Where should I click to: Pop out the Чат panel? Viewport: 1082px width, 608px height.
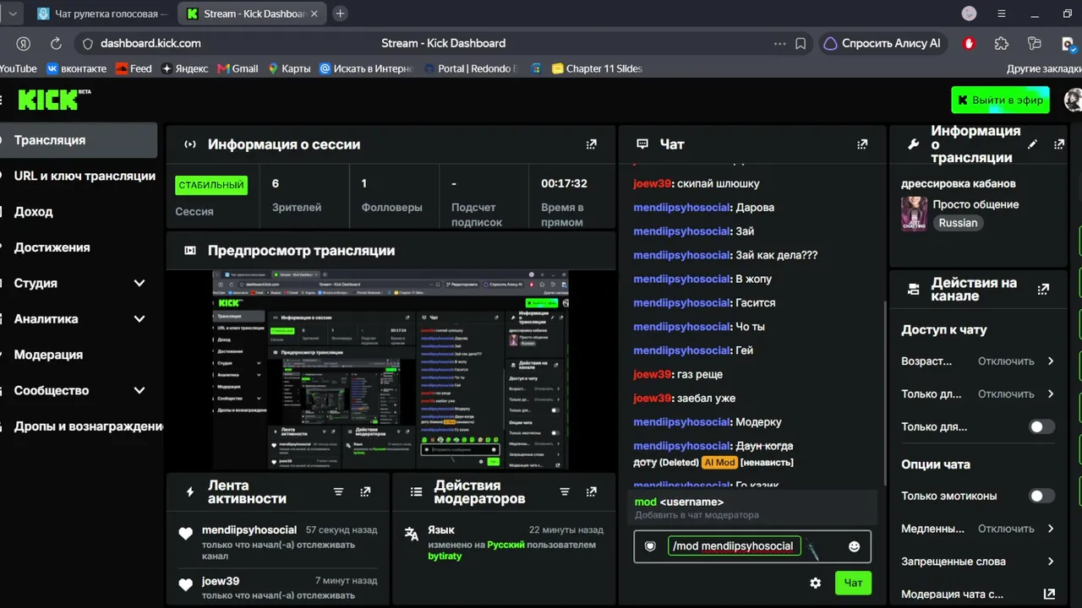click(862, 144)
